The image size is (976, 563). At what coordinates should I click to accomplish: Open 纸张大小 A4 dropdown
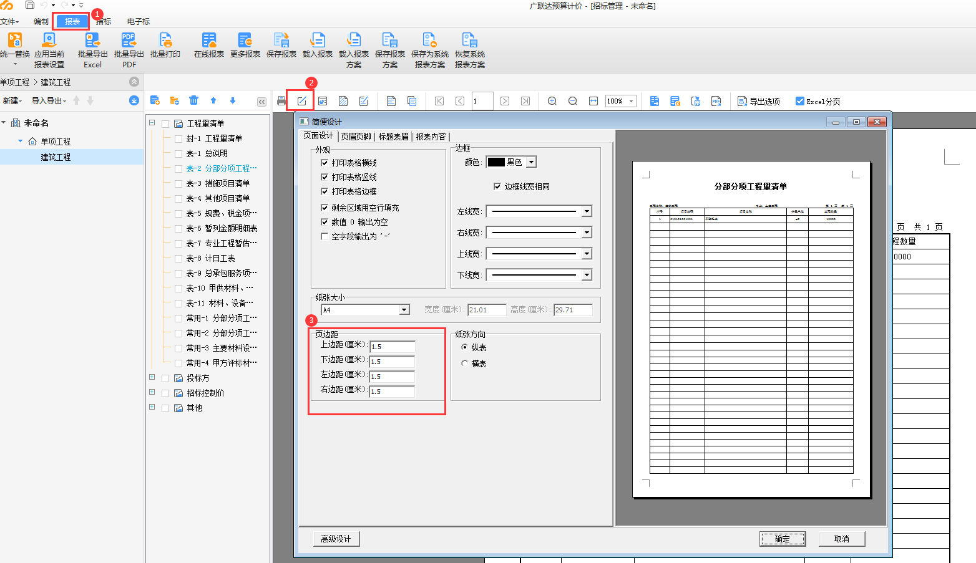[404, 310]
